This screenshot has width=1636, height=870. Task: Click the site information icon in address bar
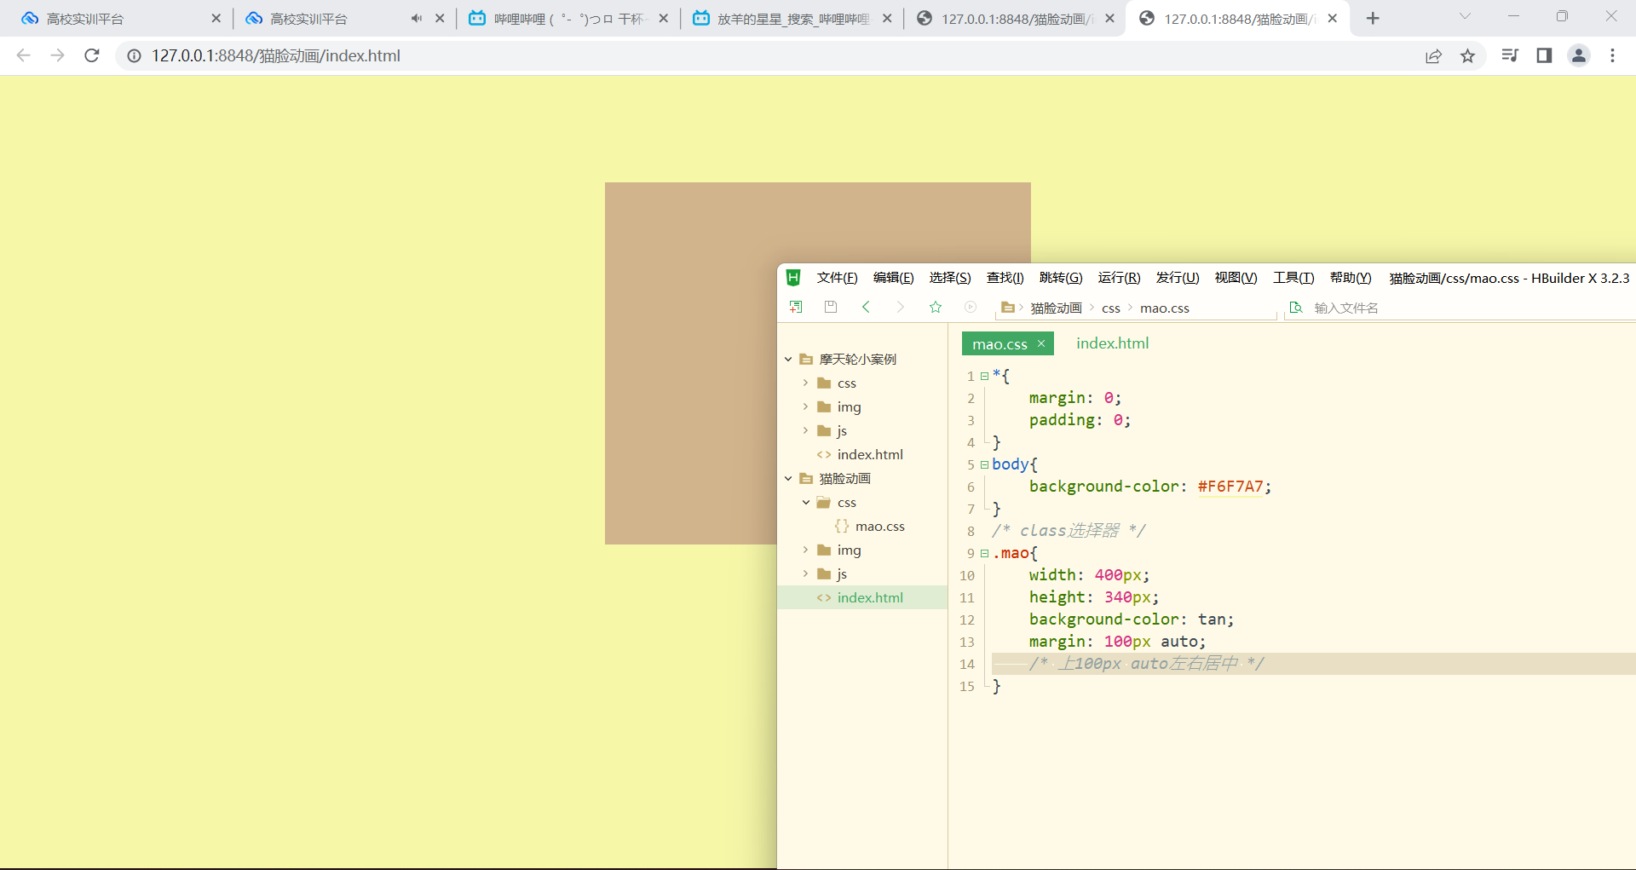click(x=134, y=55)
